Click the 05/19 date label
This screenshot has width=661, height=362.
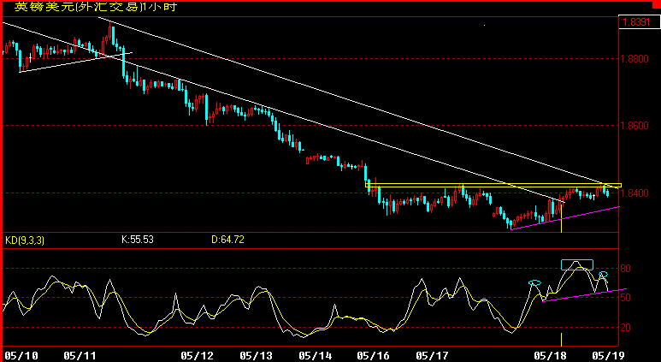(x=607, y=356)
